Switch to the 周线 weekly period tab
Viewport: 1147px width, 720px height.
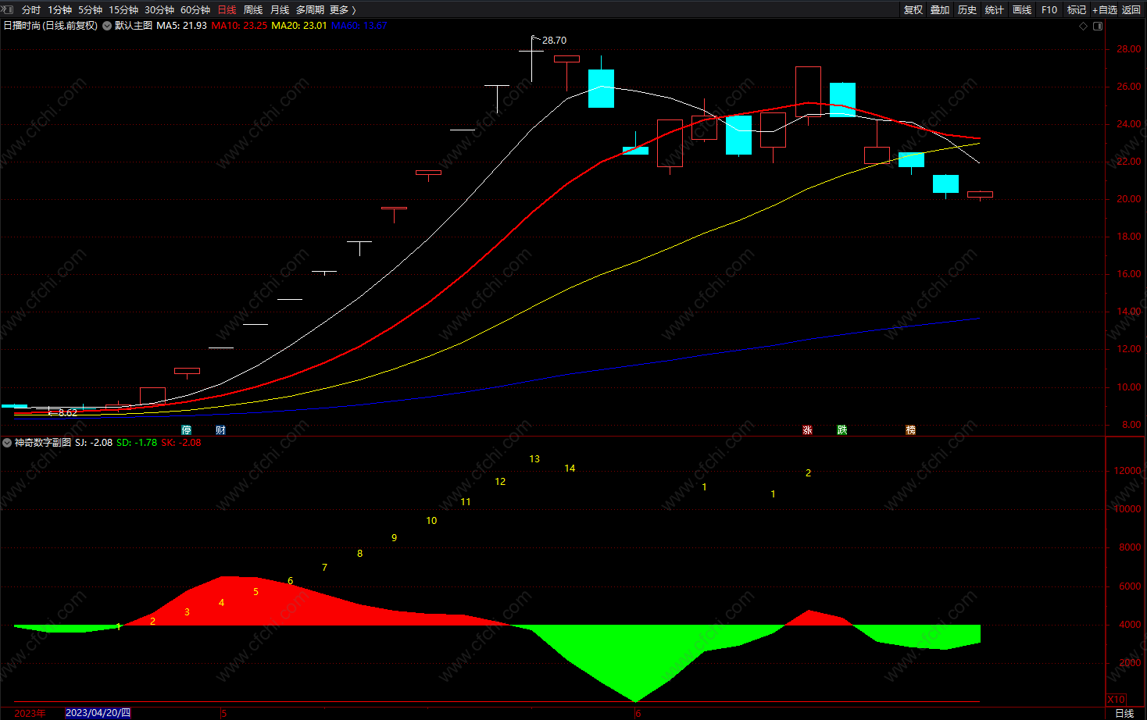[253, 9]
